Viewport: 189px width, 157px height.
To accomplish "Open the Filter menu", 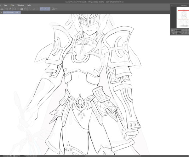I will tap(13, 5).
